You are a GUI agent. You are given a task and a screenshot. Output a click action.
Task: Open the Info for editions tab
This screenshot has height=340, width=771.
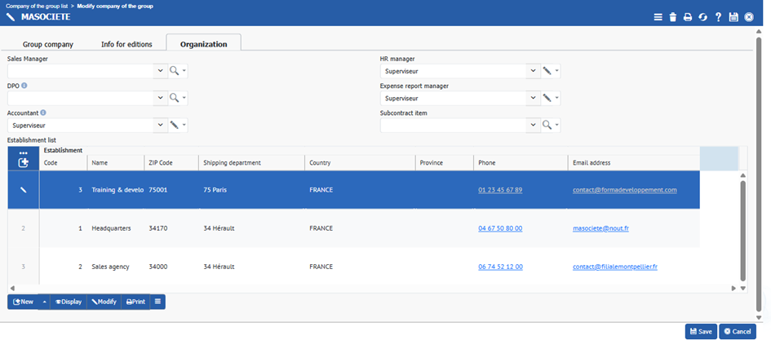(x=126, y=44)
